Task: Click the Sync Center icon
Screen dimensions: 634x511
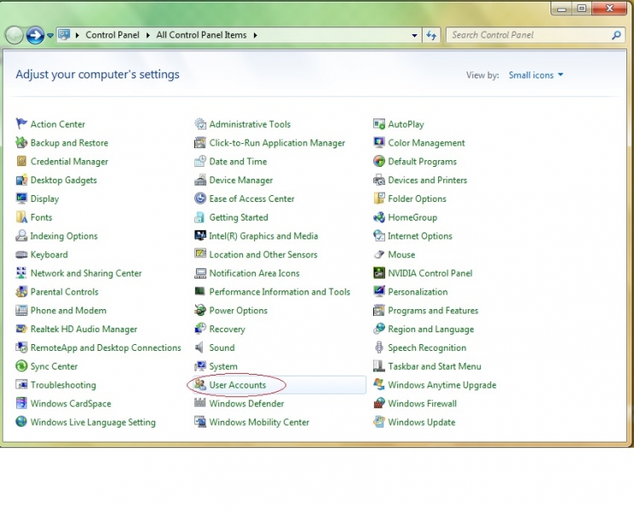Action: (x=21, y=366)
